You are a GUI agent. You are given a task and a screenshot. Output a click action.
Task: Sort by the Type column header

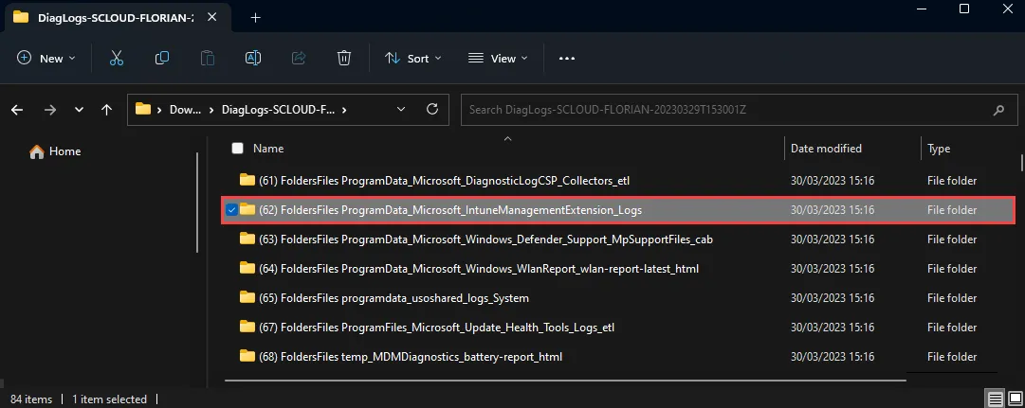click(939, 149)
